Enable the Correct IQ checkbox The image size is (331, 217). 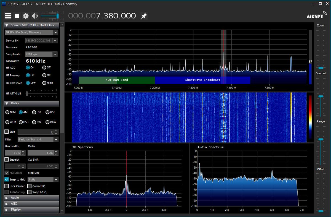pos(29,186)
